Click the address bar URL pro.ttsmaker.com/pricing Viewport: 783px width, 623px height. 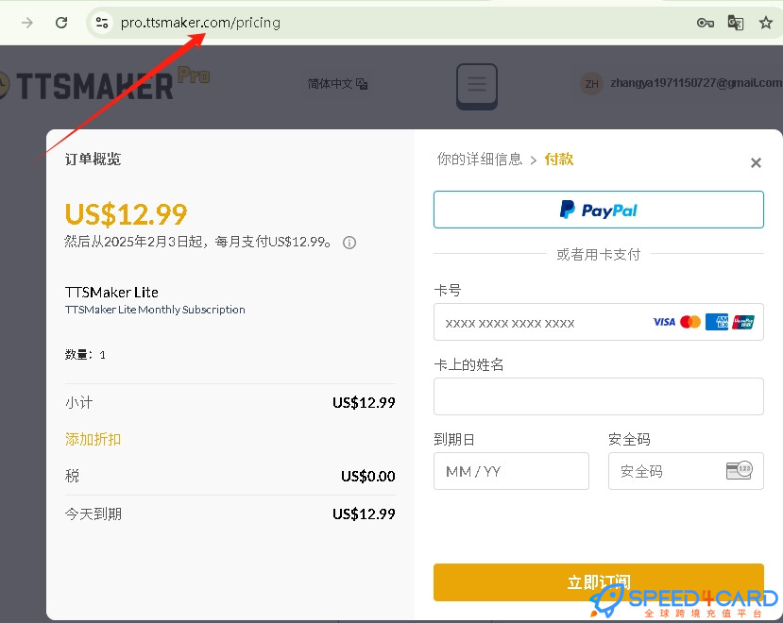tap(200, 23)
